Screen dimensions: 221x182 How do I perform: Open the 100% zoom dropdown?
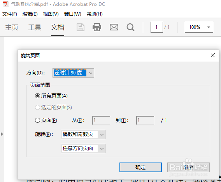point(199,27)
